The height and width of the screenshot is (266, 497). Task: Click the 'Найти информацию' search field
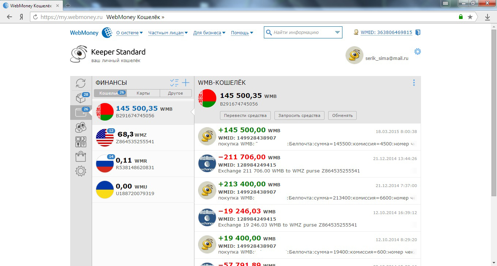pyautogui.click(x=303, y=32)
